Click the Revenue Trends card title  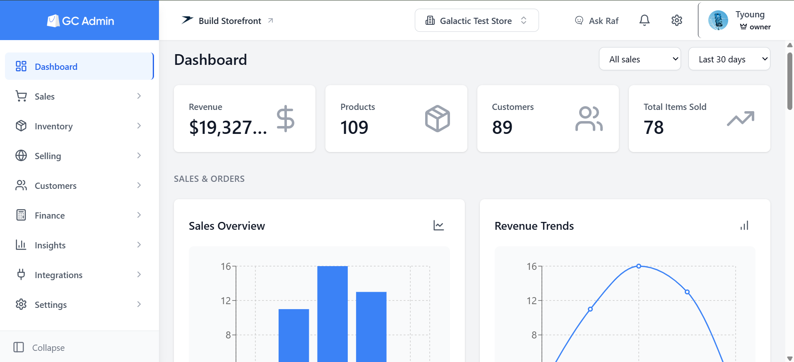click(x=534, y=226)
